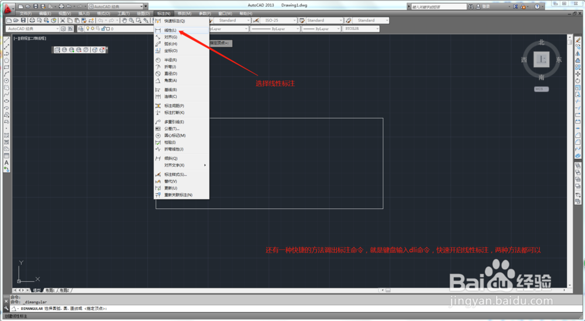Choose 半径(R) from the dimension menu

pos(182,60)
